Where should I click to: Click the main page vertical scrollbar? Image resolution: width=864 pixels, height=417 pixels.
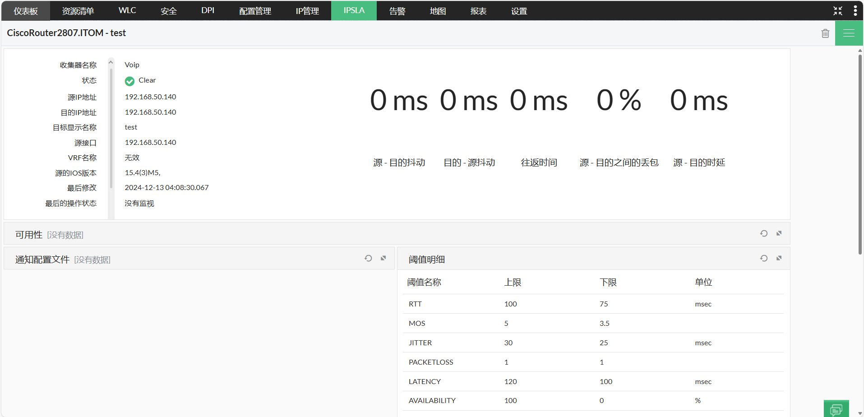860,154
